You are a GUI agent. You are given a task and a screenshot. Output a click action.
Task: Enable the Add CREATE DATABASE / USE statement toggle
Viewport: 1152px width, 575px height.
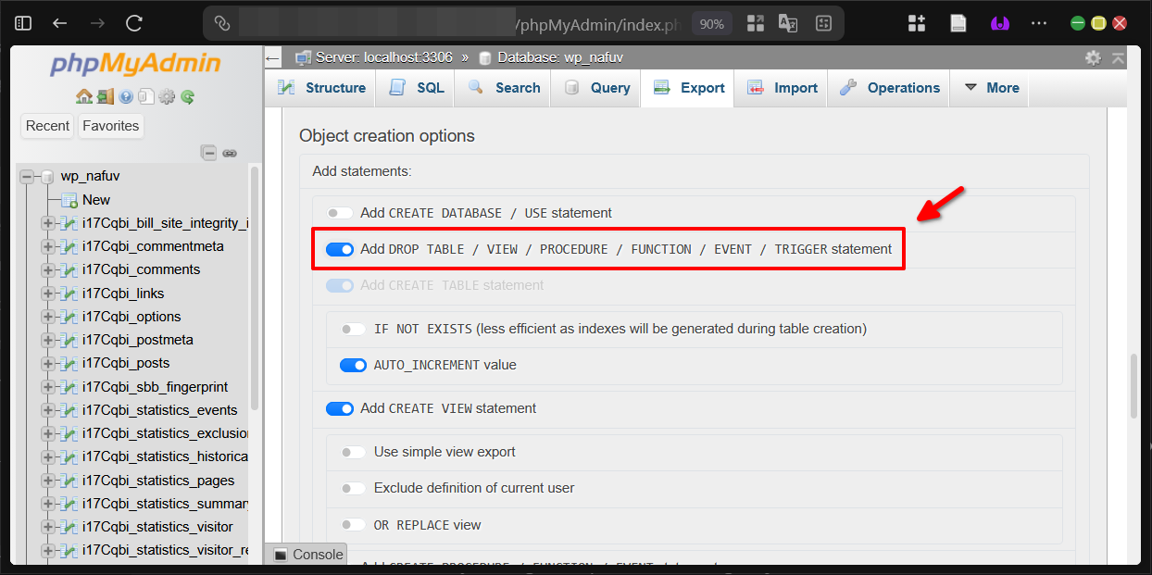(x=340, y=212)
